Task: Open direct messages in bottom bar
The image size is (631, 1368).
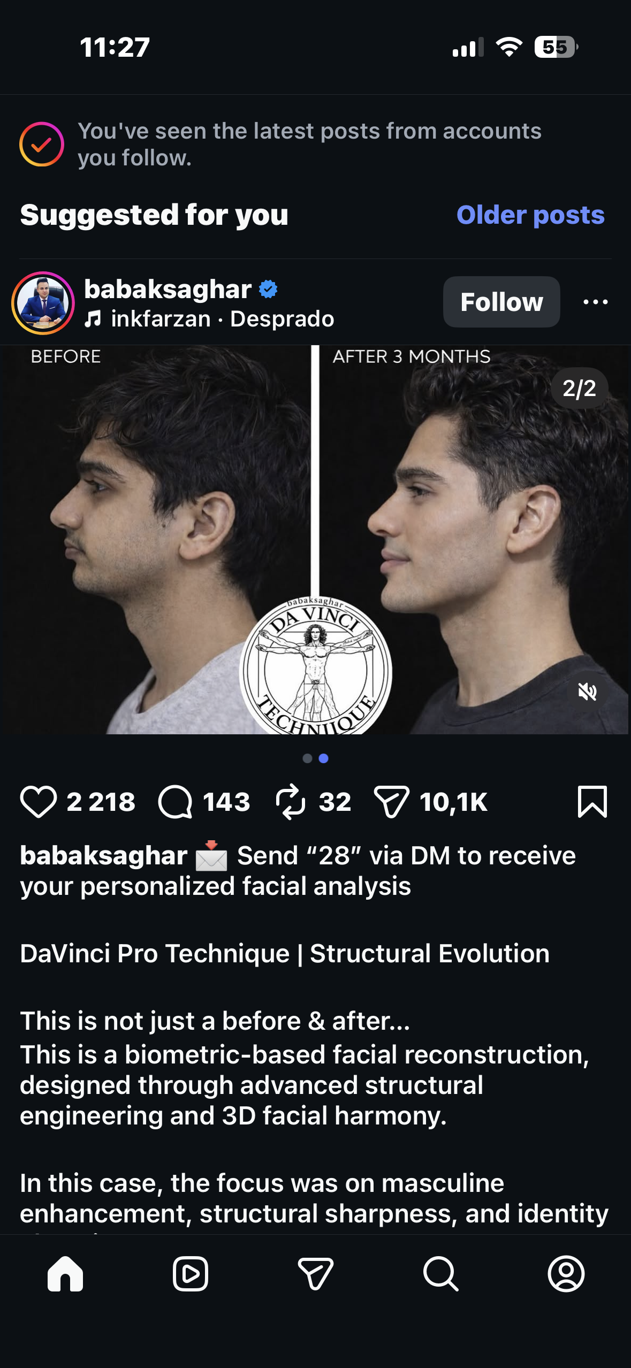Action: 316,1274
